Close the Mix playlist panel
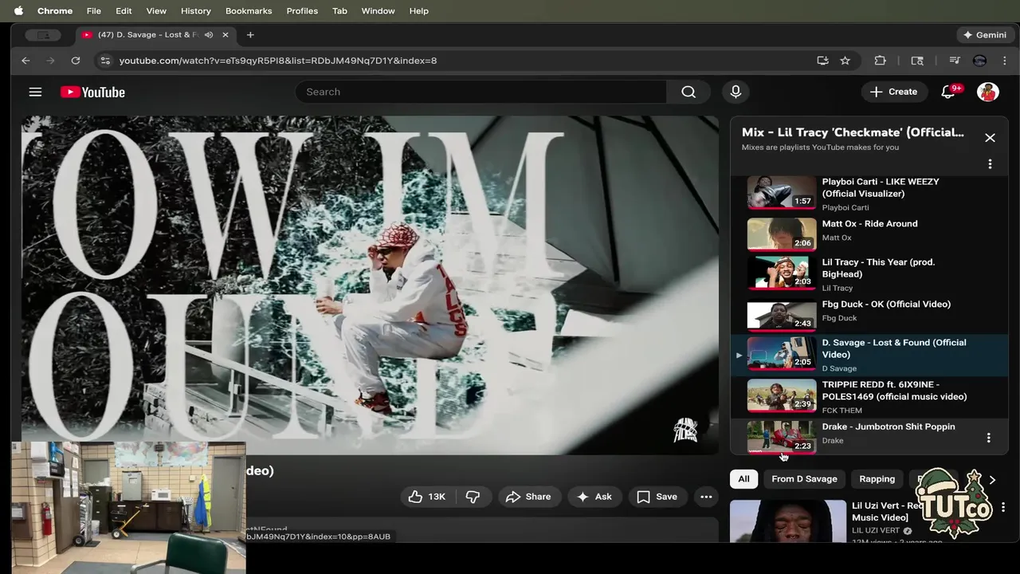The image size is (1020, 574). click(x=990, y=138)
